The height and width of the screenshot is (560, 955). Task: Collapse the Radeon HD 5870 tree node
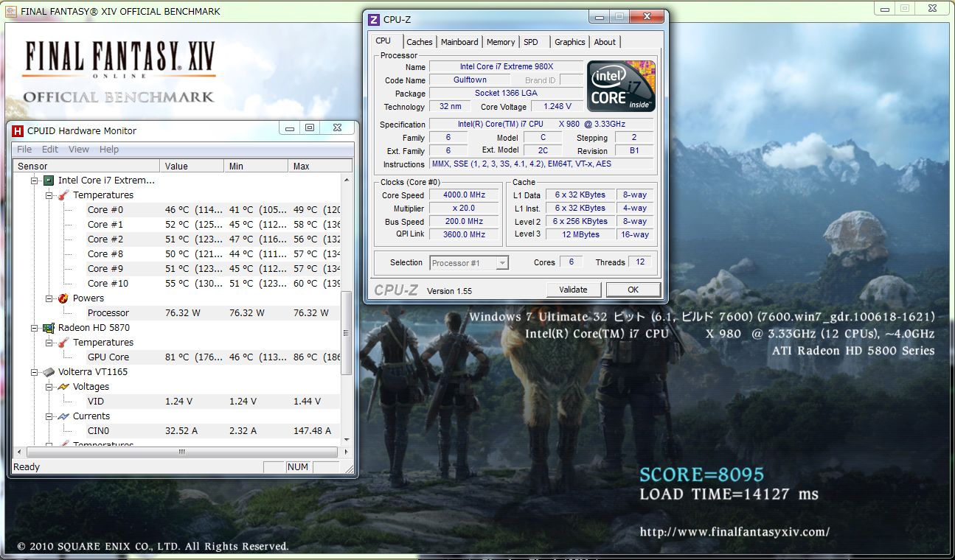(34, 328)
